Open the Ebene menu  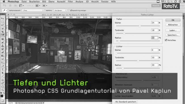[51, 1]
